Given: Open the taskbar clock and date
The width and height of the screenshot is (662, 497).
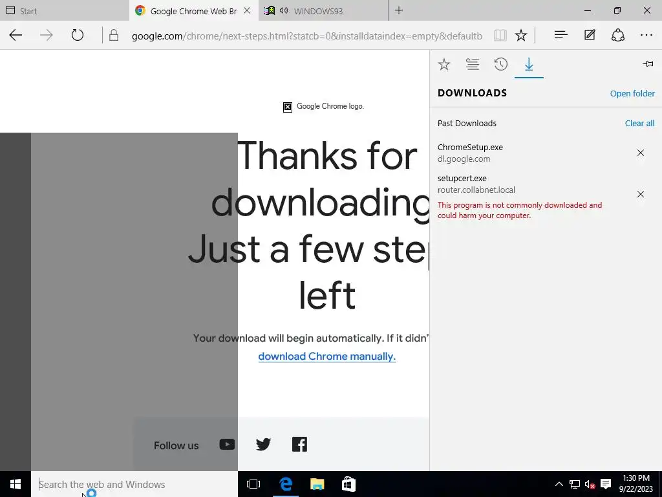Looking at the screenshot, I should tap(636, 484).
